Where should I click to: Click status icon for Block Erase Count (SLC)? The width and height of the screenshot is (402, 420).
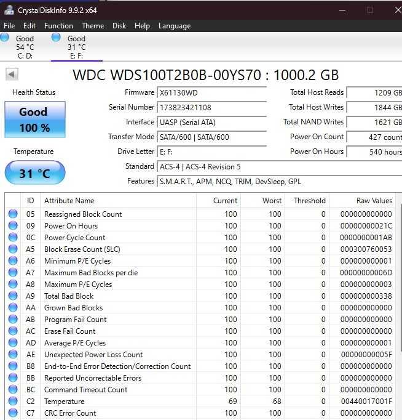click(x=13, y=249)
